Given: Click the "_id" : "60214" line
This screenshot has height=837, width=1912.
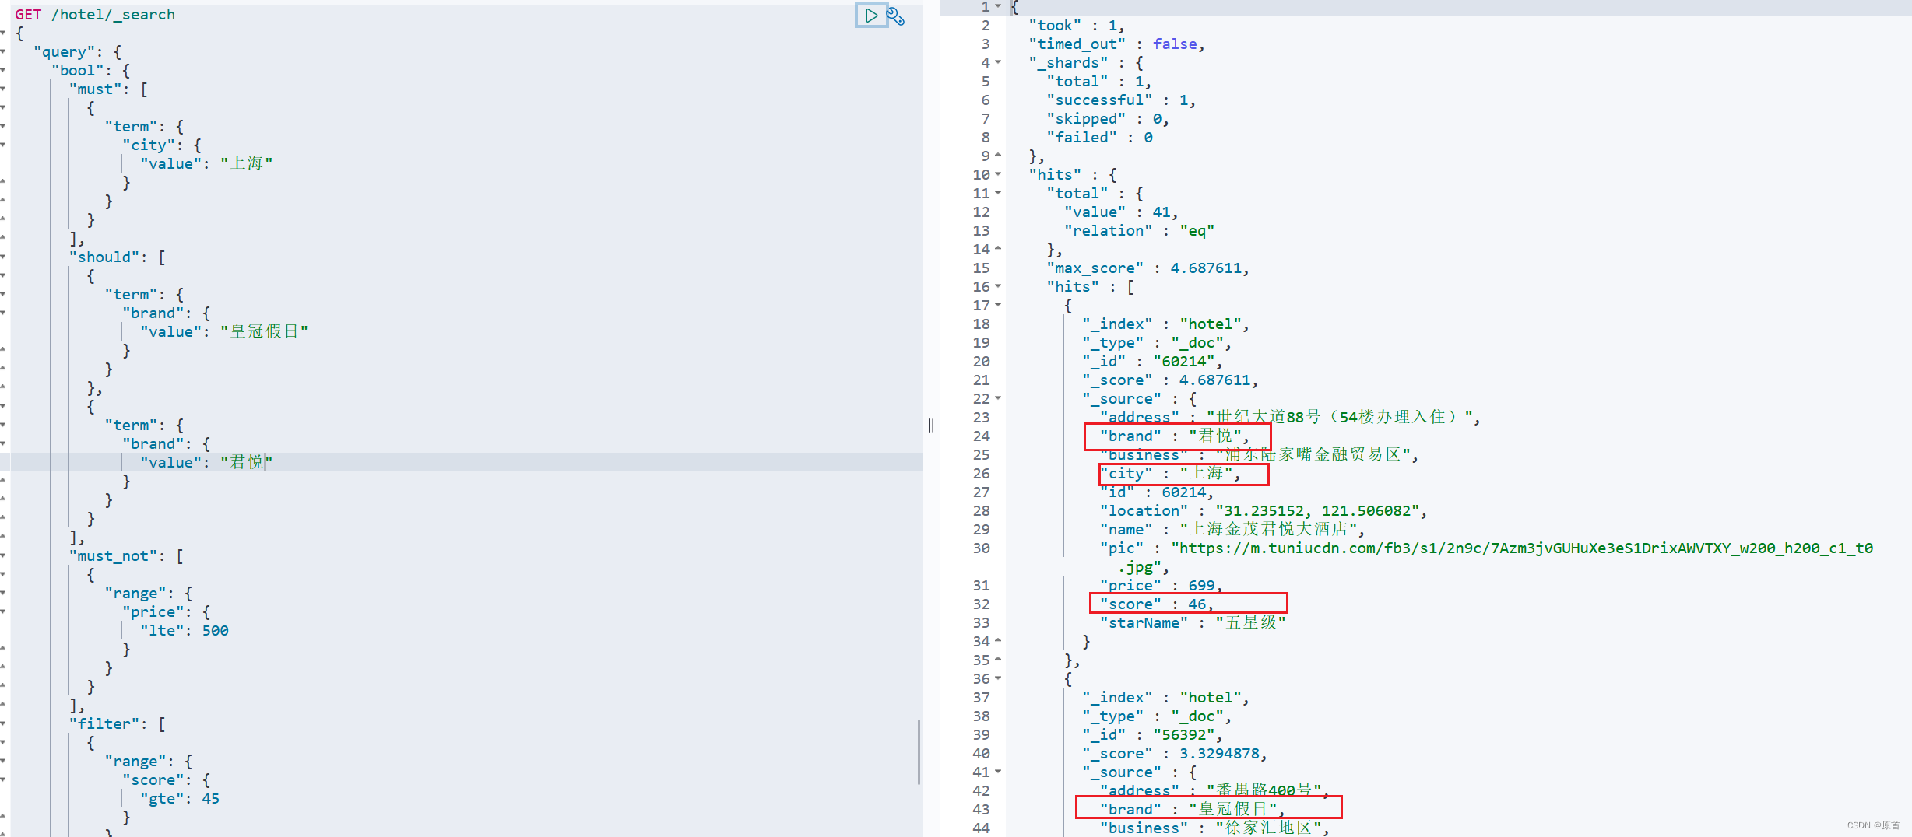Looking at the screenshot, I should coord(1152,362).
